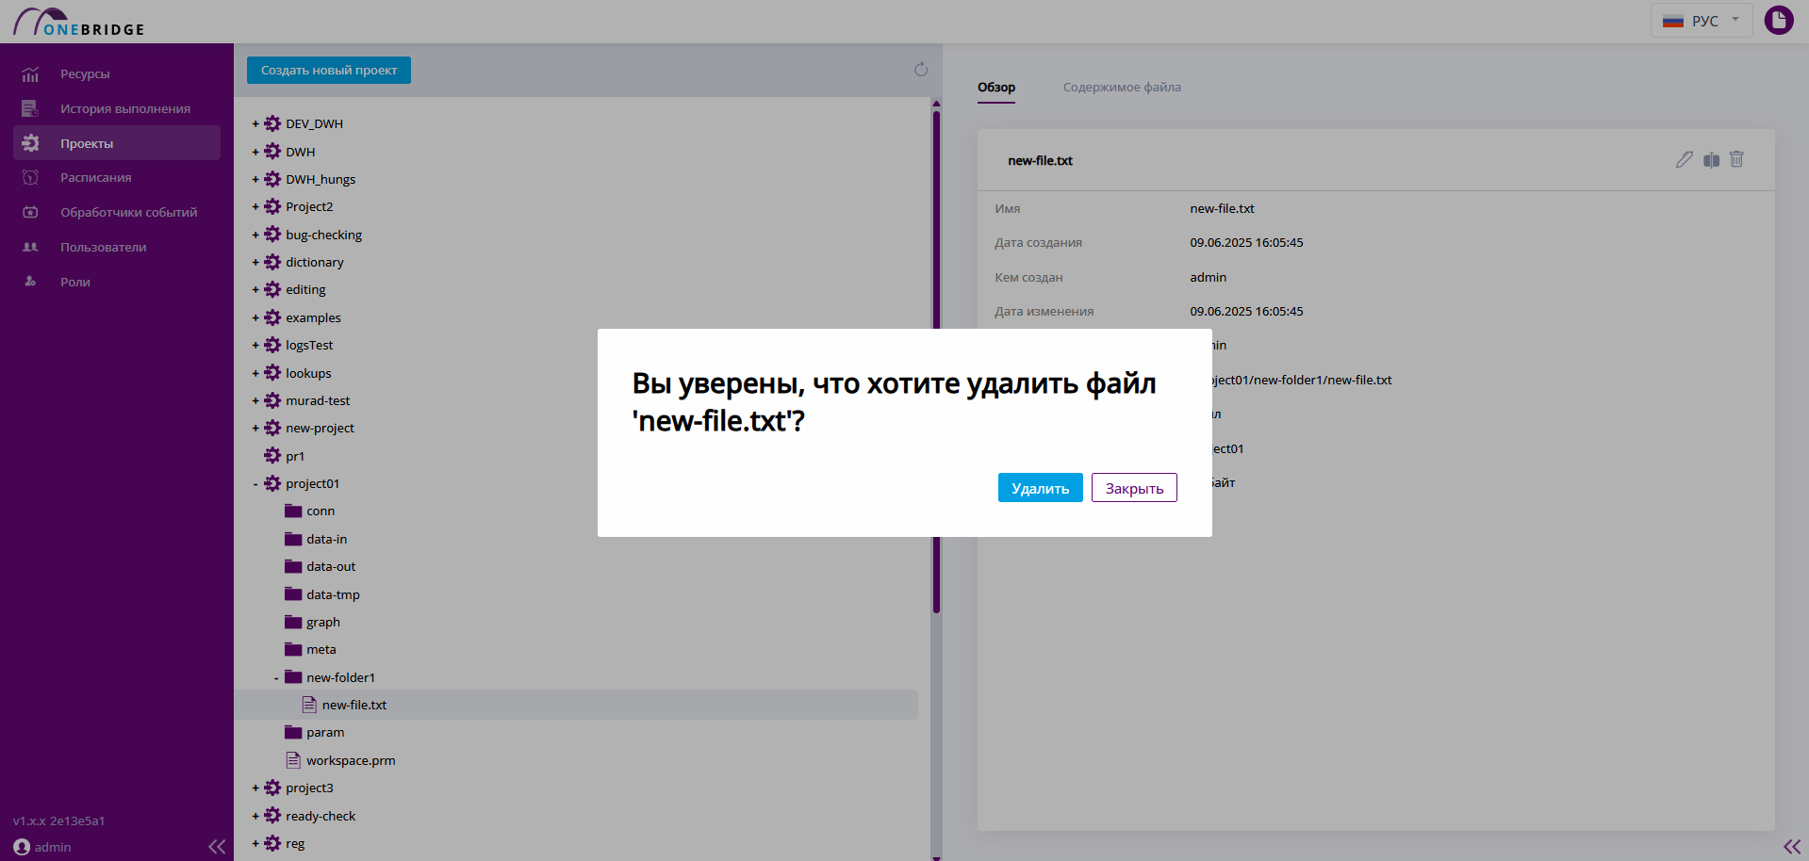Select the project3 tree item
The width and height of the screenshot is (1809, 861).
click(309, 788)
